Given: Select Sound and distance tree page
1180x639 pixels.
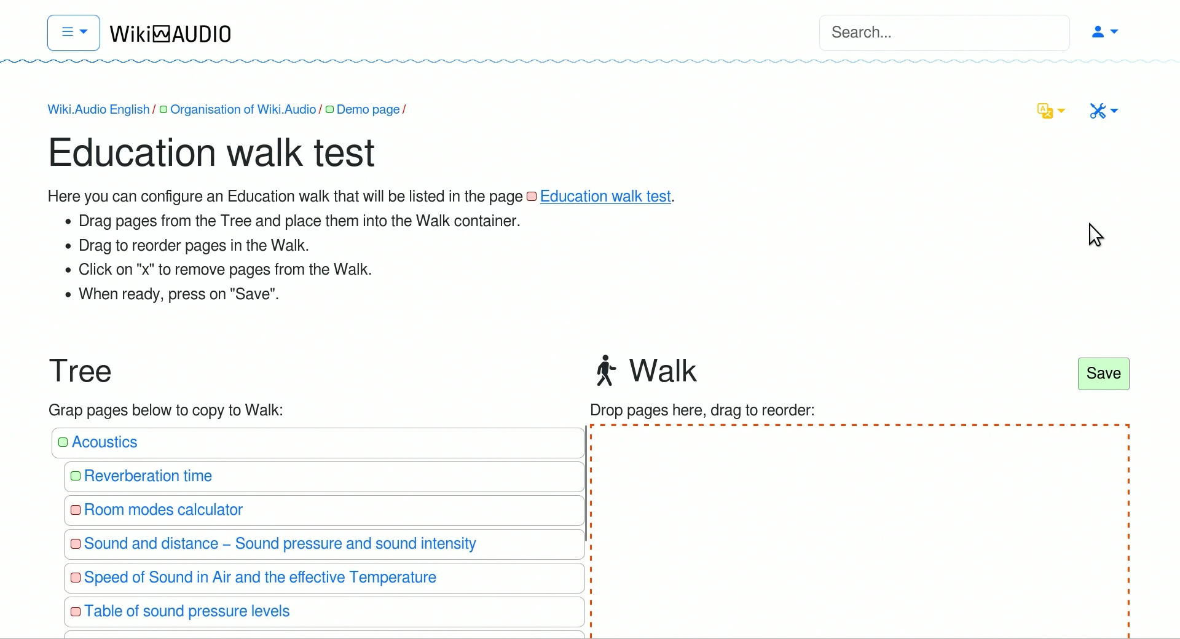Looking at the screenshot, I should point(280,544).
